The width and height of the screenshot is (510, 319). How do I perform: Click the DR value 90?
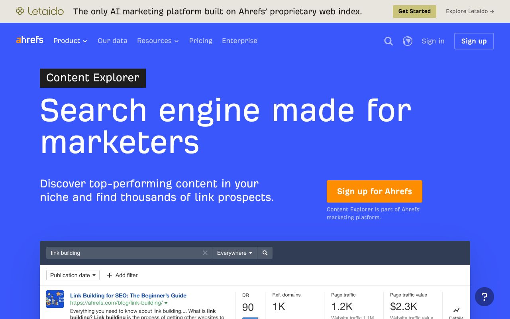coord(248,307)
